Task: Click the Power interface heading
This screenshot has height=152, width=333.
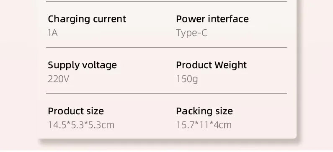Action: pyautogui.click(x=212, y=19)
